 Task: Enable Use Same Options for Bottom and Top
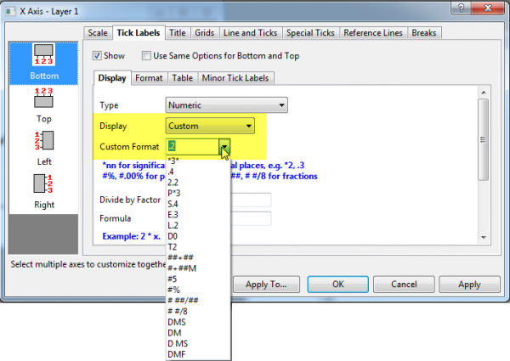[146, 56]
